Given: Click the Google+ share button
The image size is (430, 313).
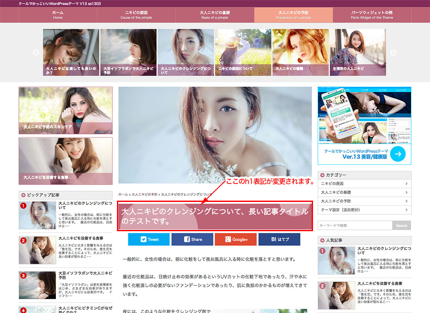Looking at the screenshot, I should [236, 239].
